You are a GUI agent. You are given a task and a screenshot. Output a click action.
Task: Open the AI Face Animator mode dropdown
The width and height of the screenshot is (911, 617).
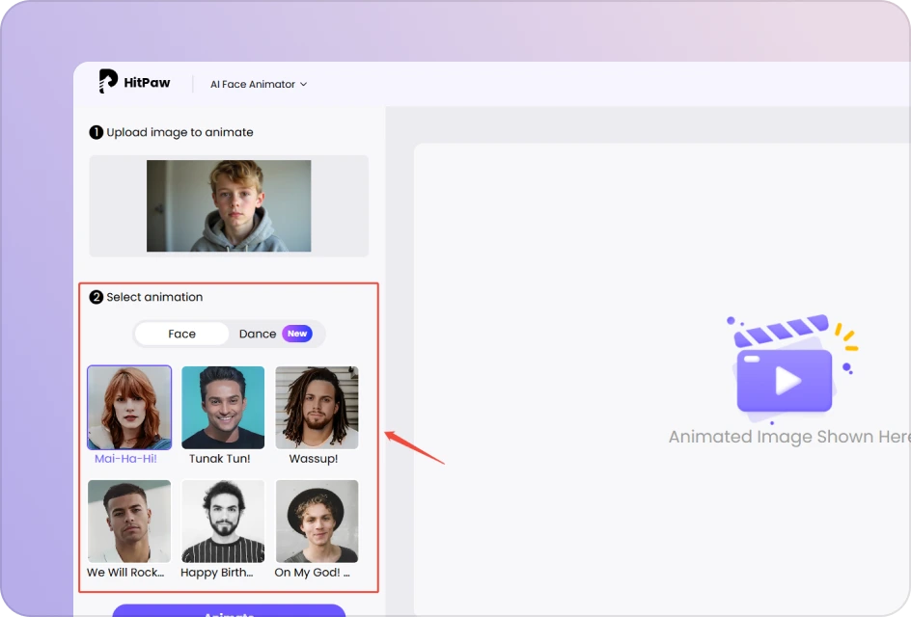tap(258, 84)
